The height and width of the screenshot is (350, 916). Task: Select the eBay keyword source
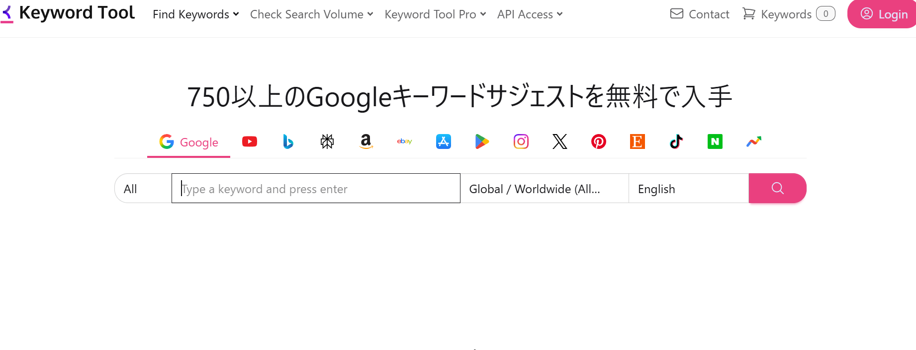[x=404, y=142]
